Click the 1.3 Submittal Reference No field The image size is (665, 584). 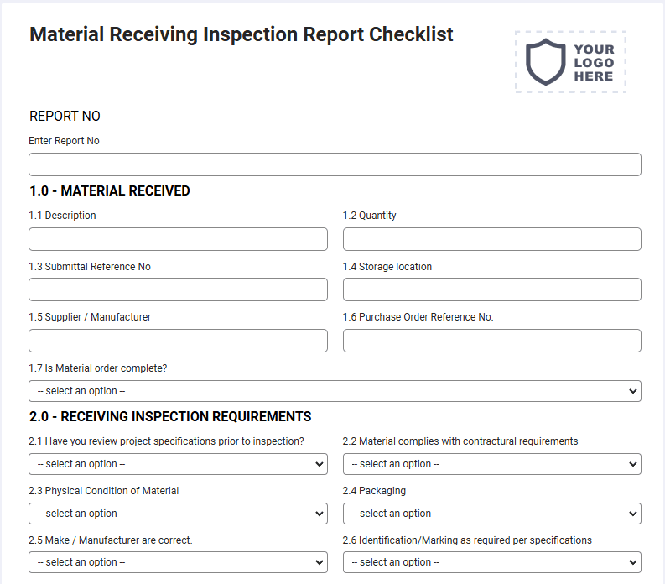coord(178,289)
